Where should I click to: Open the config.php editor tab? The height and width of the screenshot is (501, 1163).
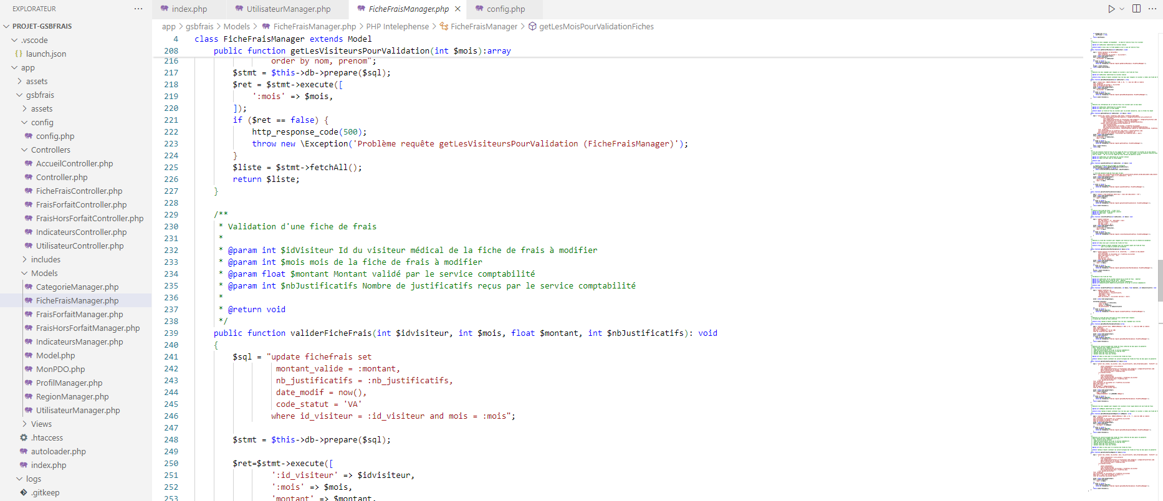click(505, 9)
